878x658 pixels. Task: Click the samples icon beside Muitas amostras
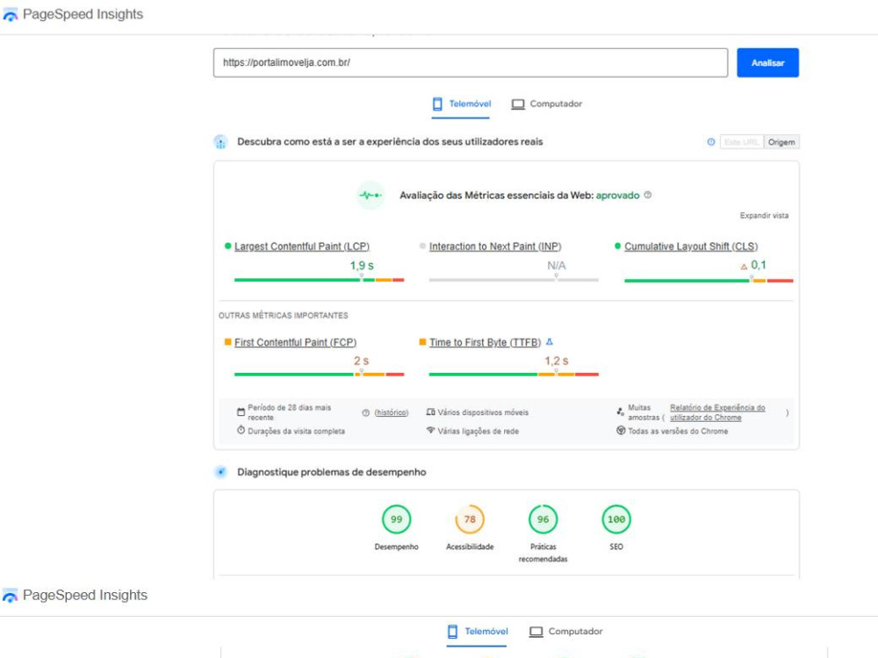(x=621, y=411)
